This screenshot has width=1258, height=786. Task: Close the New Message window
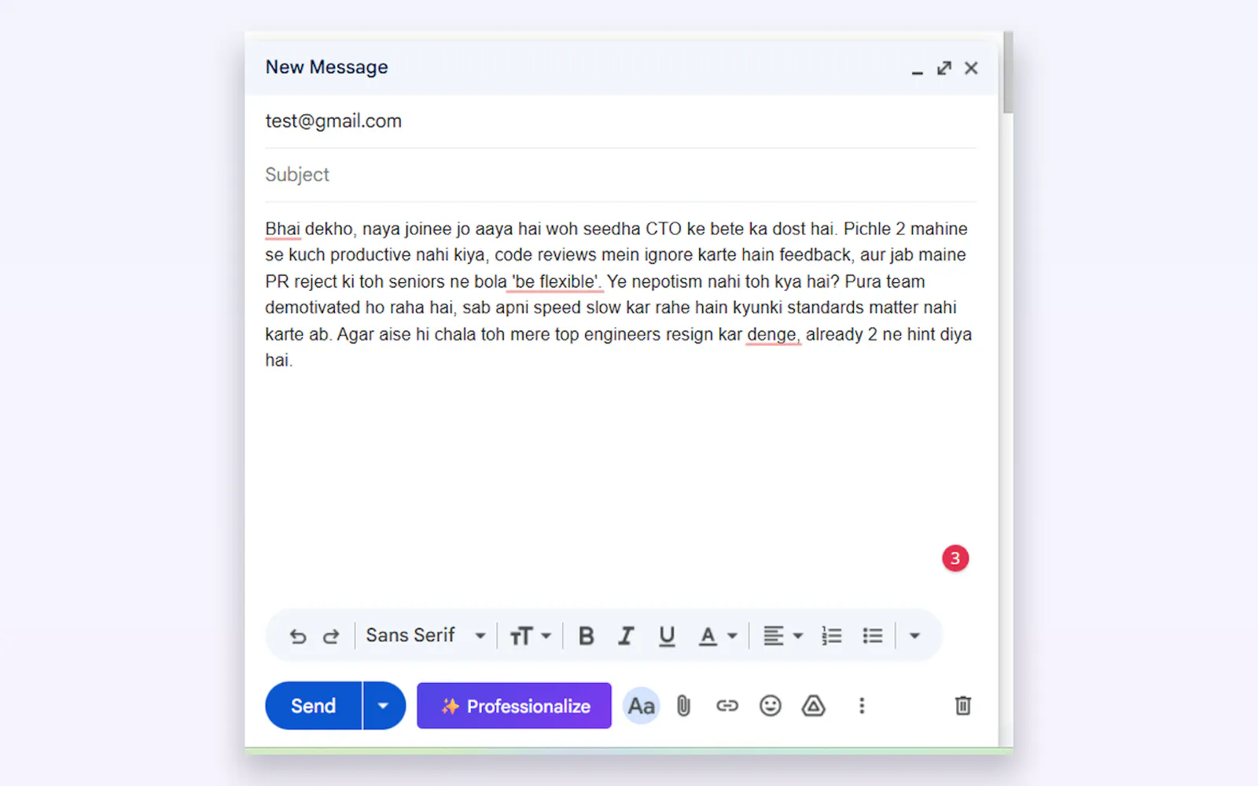click(972, 68)
